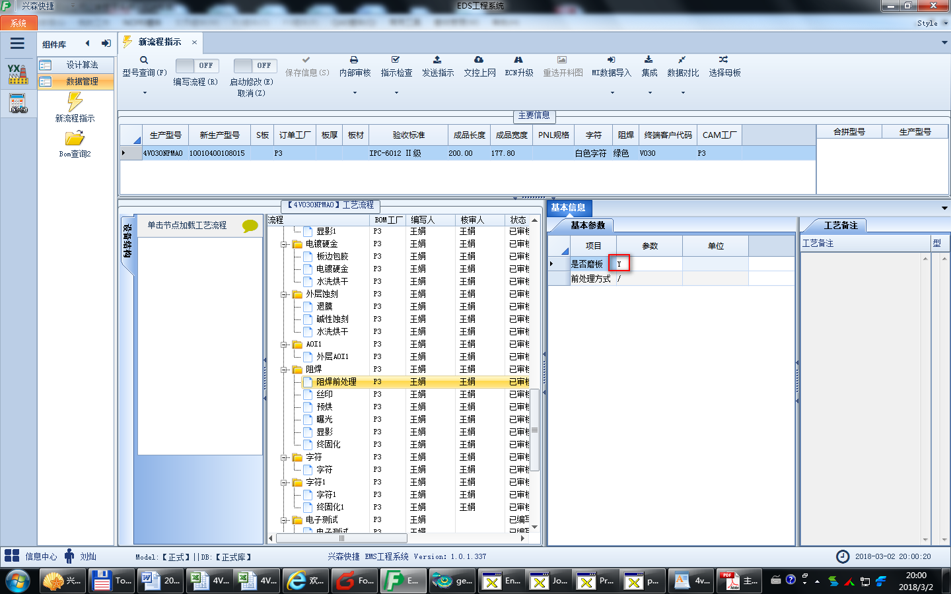Open the 系统 menu
951x594 pixels.
[x=18, y=23]
